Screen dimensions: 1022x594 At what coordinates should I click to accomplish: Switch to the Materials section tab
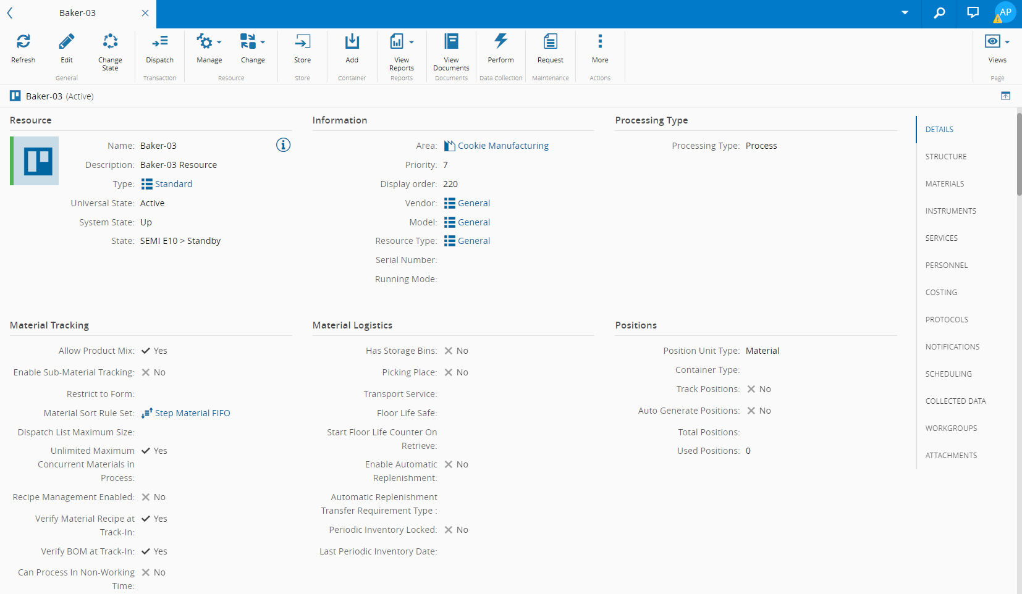944,184
